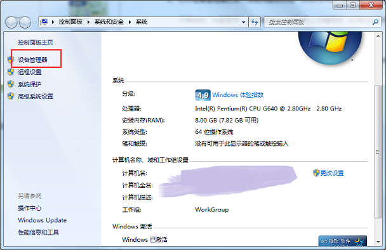The image size is (386, 250).
Task: Click the magnifier icon in search box
Action: click(x=375, y=22)
